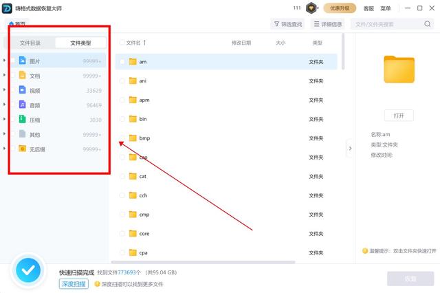The image size is (440, 293).
Task: Click the 无后缀 category icon
Action: click(22, 149)
